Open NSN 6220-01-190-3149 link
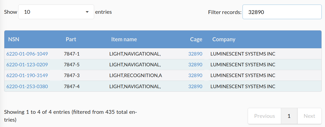The height and width of the screenshot is (127, 325). (27, 75)
